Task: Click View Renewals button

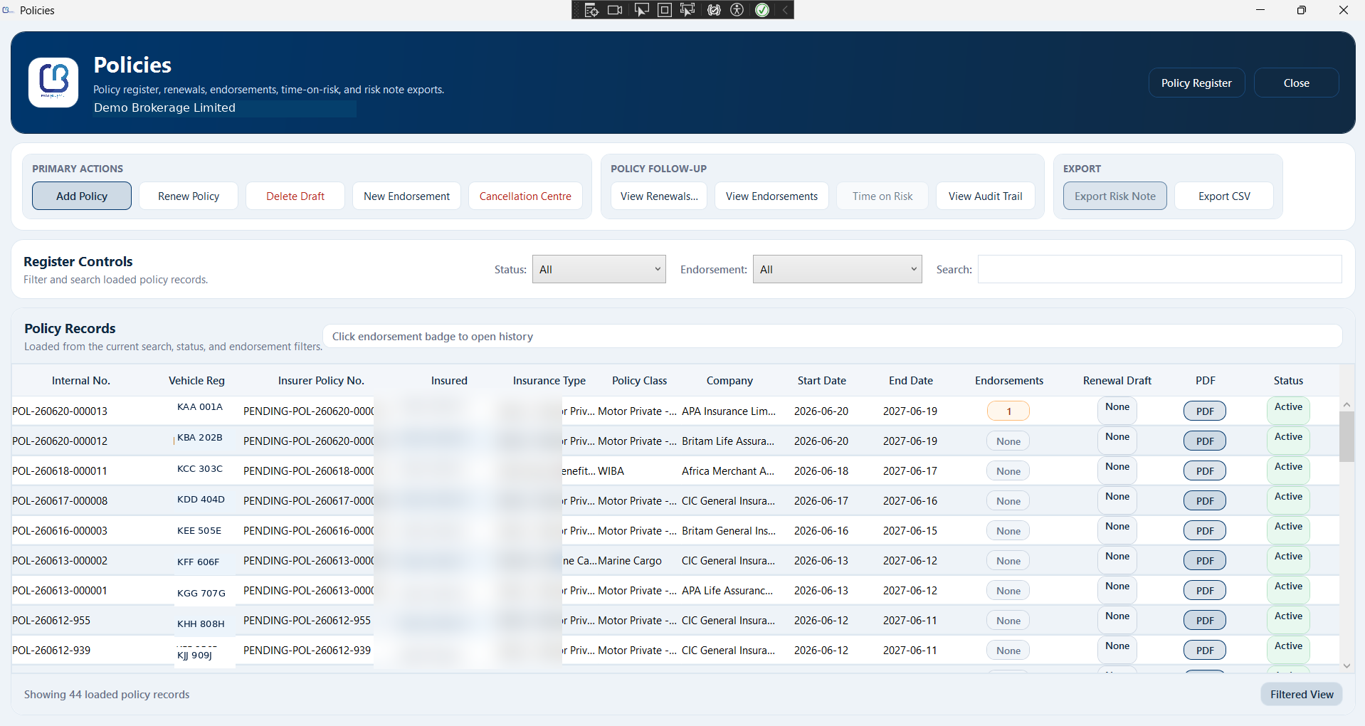Action: tap(659, 196)
